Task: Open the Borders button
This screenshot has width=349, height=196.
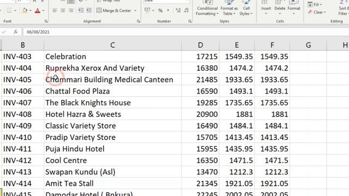Action: click(9, 10)
